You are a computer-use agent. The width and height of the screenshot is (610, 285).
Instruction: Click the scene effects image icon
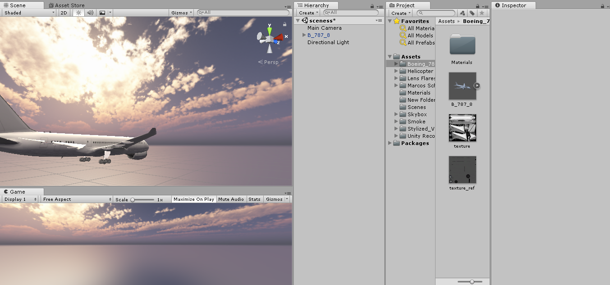click(102, 13)
